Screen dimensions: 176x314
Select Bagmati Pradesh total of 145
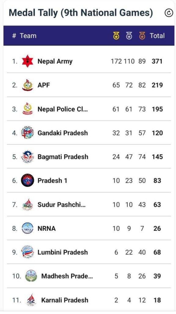pos(157,157)
